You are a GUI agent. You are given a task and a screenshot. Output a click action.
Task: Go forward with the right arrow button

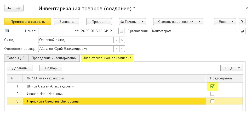click(19, 8)
